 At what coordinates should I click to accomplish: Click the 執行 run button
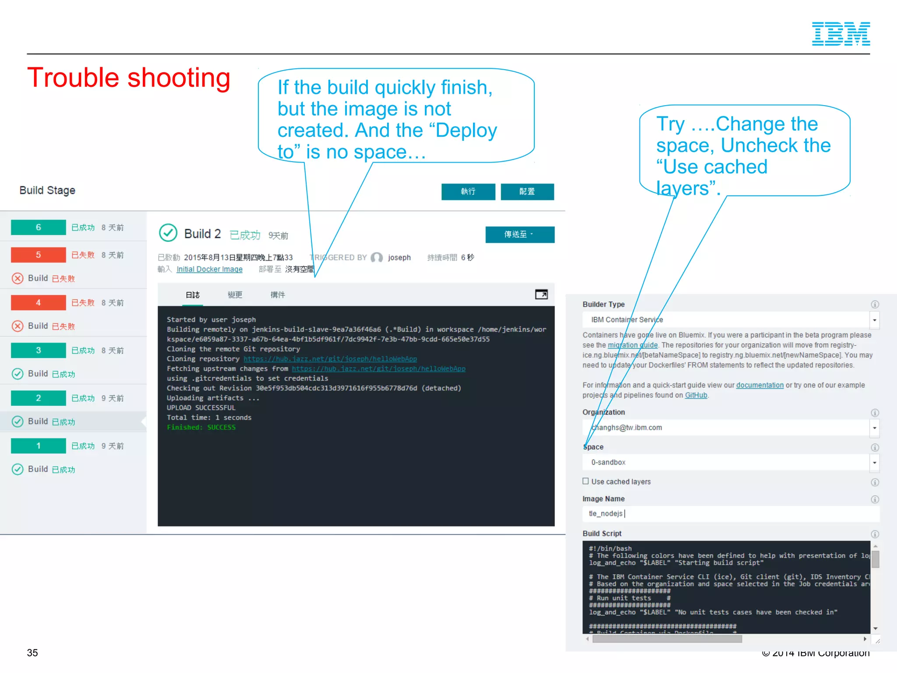(468, 191)
